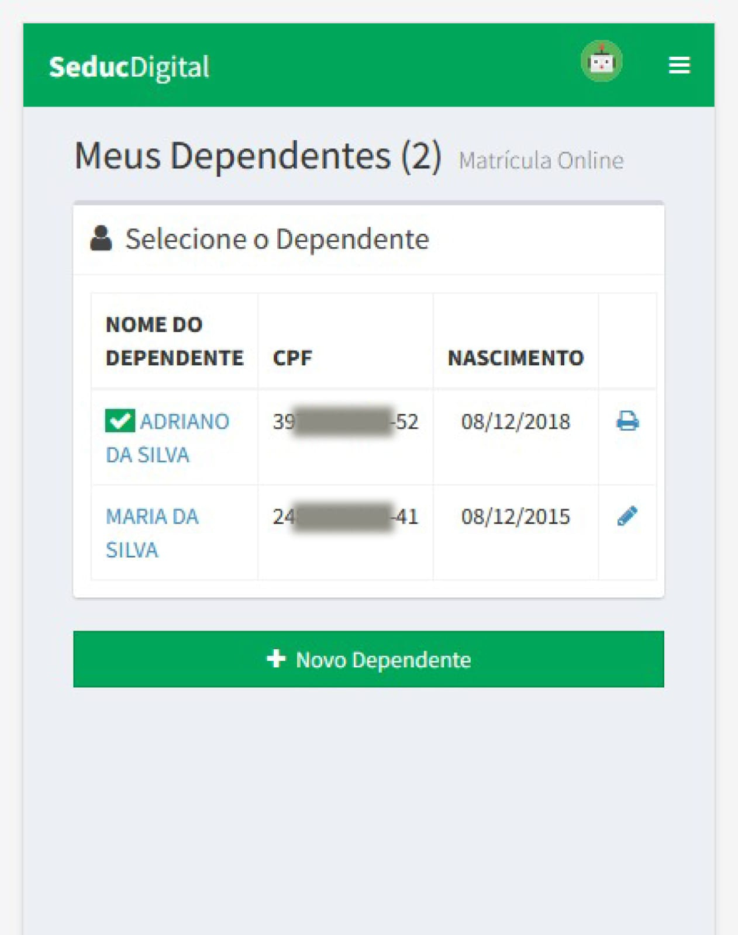This screenshot has height=935, width=738.
Task: Add a dependent with Novo Dependente button
Action: pos(368,659)
